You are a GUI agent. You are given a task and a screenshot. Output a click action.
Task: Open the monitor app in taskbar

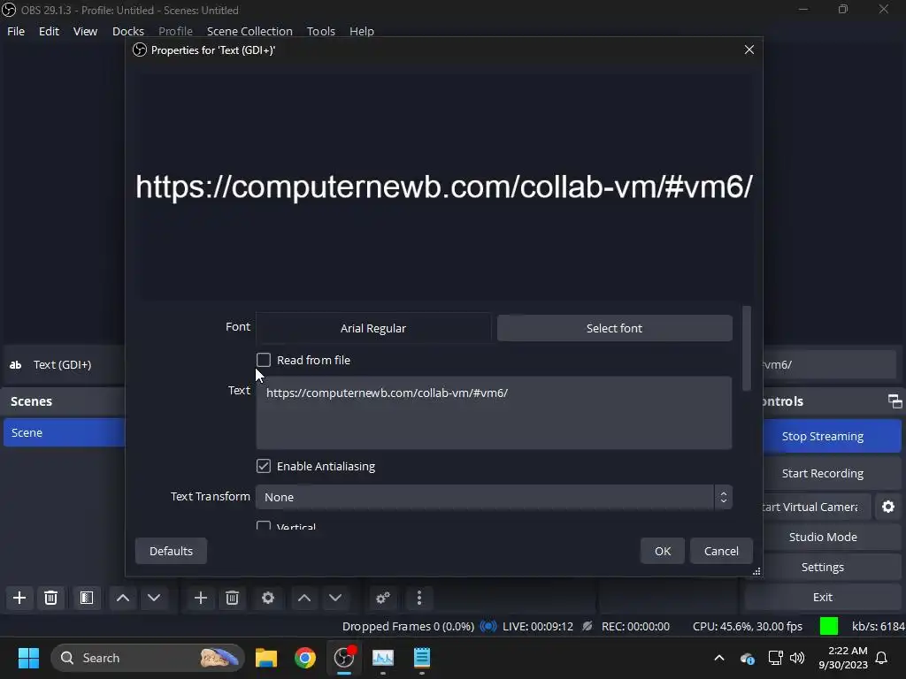[383, 658]
